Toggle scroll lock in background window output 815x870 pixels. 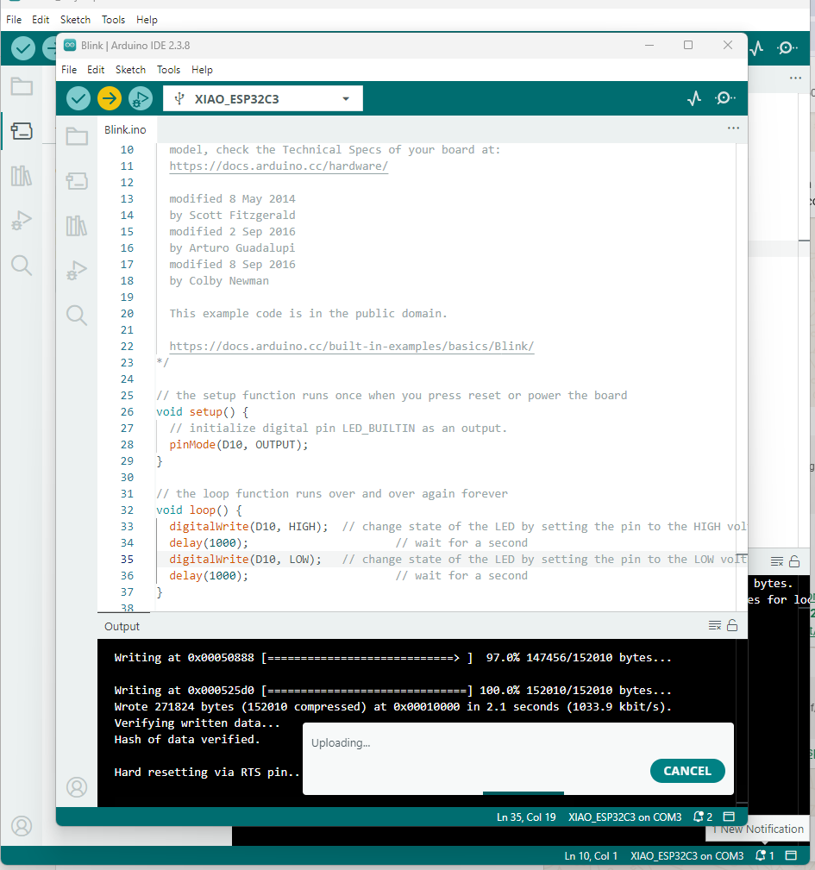[794, 561]
